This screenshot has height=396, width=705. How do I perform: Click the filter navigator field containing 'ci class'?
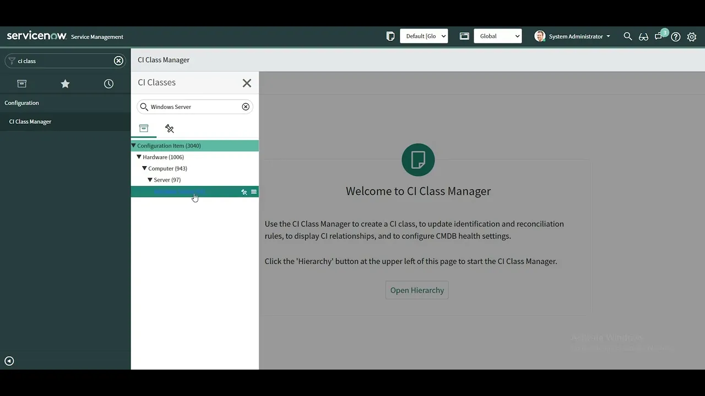pyautogui.click(x=65, y=61)
